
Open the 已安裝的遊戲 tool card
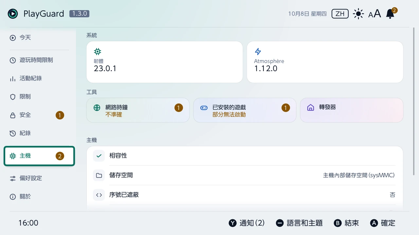coord(245,110)
